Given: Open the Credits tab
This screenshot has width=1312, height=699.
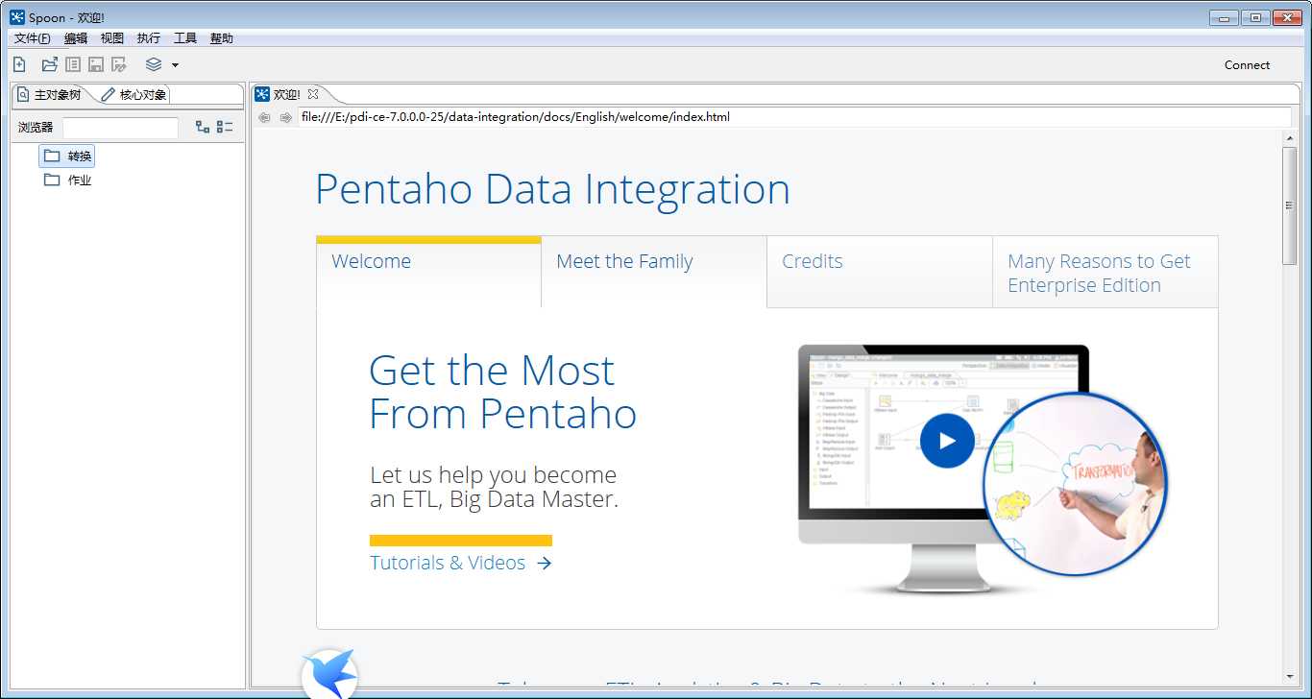Looking at the screenshot, I should [880, 272].
